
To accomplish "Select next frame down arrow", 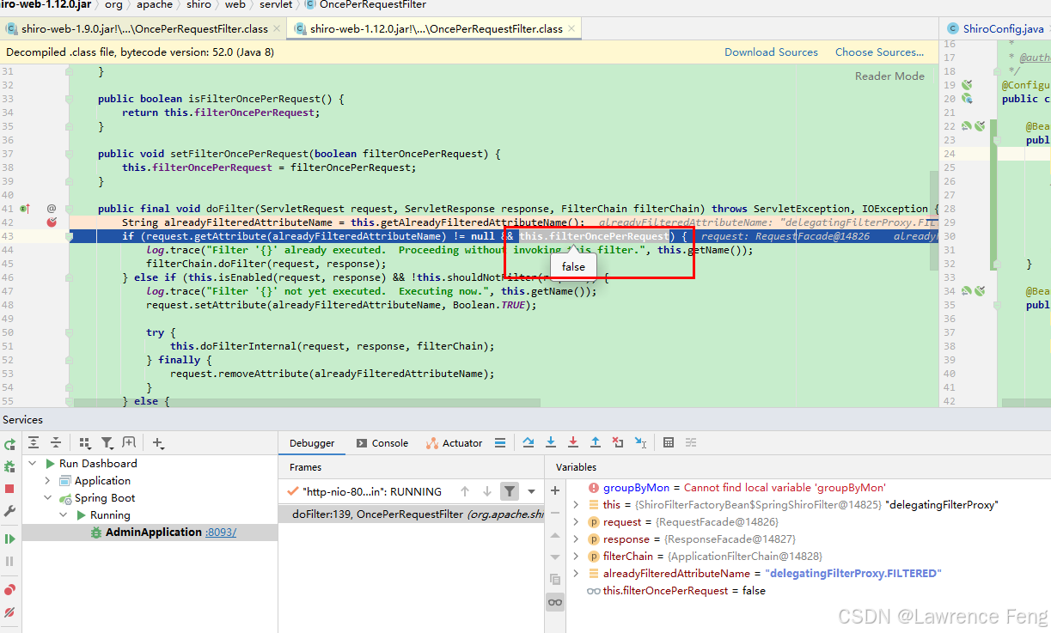I will click(x=487, y=491).
